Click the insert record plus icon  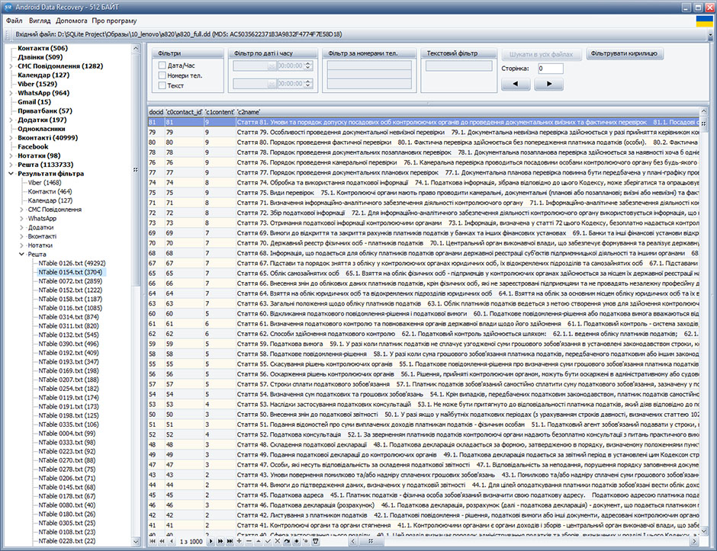[239, 541]
